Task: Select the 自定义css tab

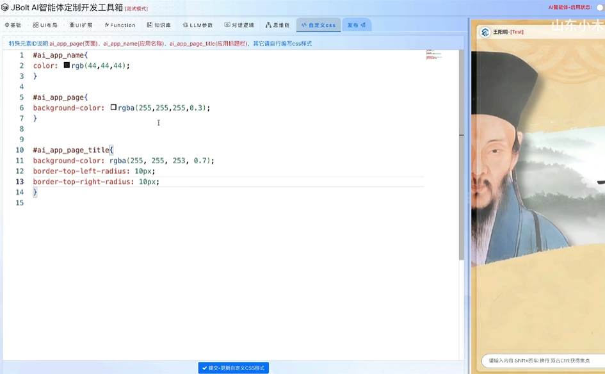Action: [x=319, y=25]
